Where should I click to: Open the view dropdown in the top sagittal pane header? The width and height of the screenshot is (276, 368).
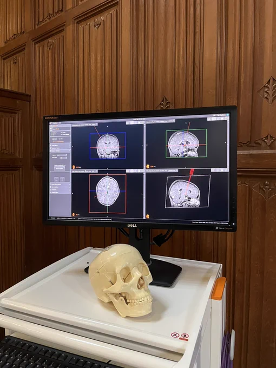coord(172,121)
